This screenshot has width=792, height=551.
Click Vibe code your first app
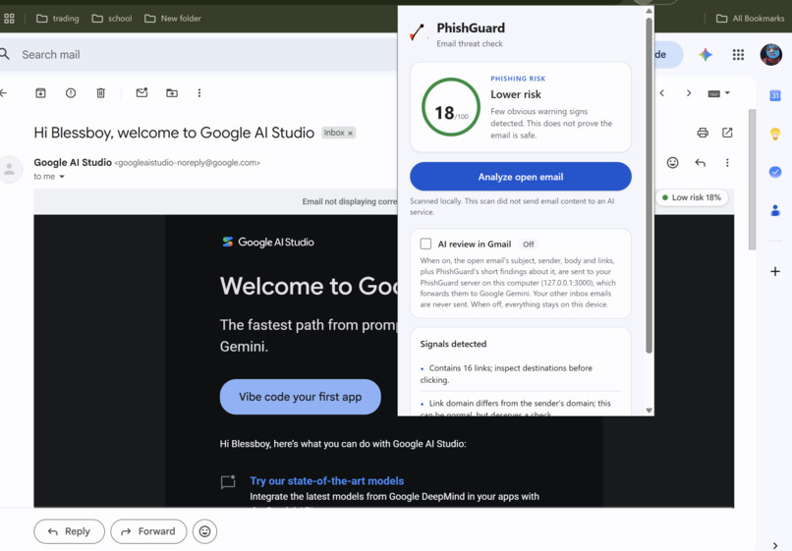pos(300,397)
